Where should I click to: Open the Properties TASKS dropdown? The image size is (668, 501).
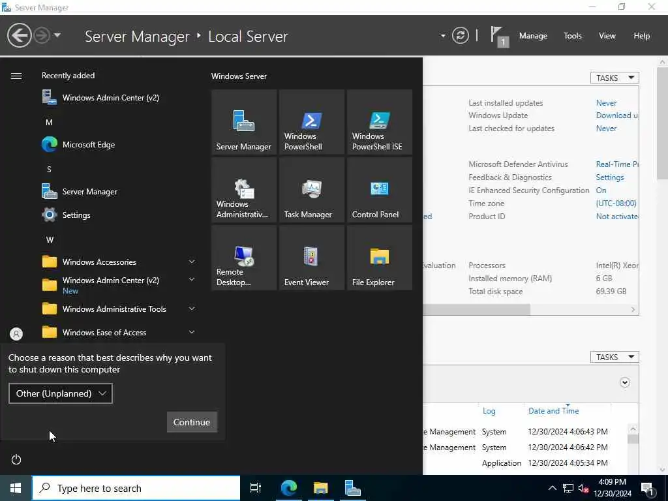pos(615,78)
